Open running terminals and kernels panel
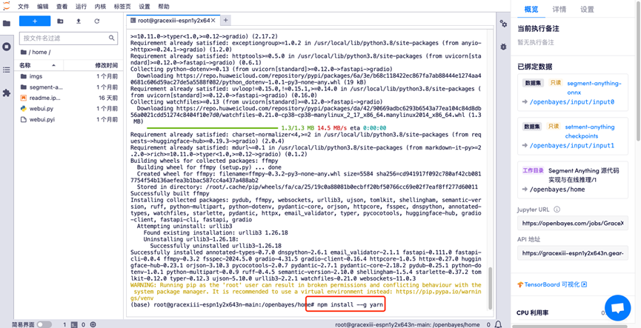The height and width of the screenshot is (328, 641). pyautogui.click(x=7, y=47)
